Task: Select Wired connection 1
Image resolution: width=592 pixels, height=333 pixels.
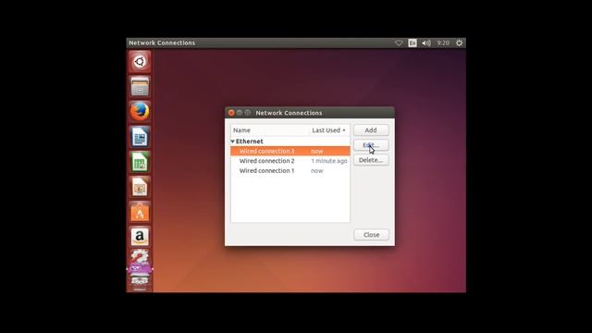Action: point(290,170)
